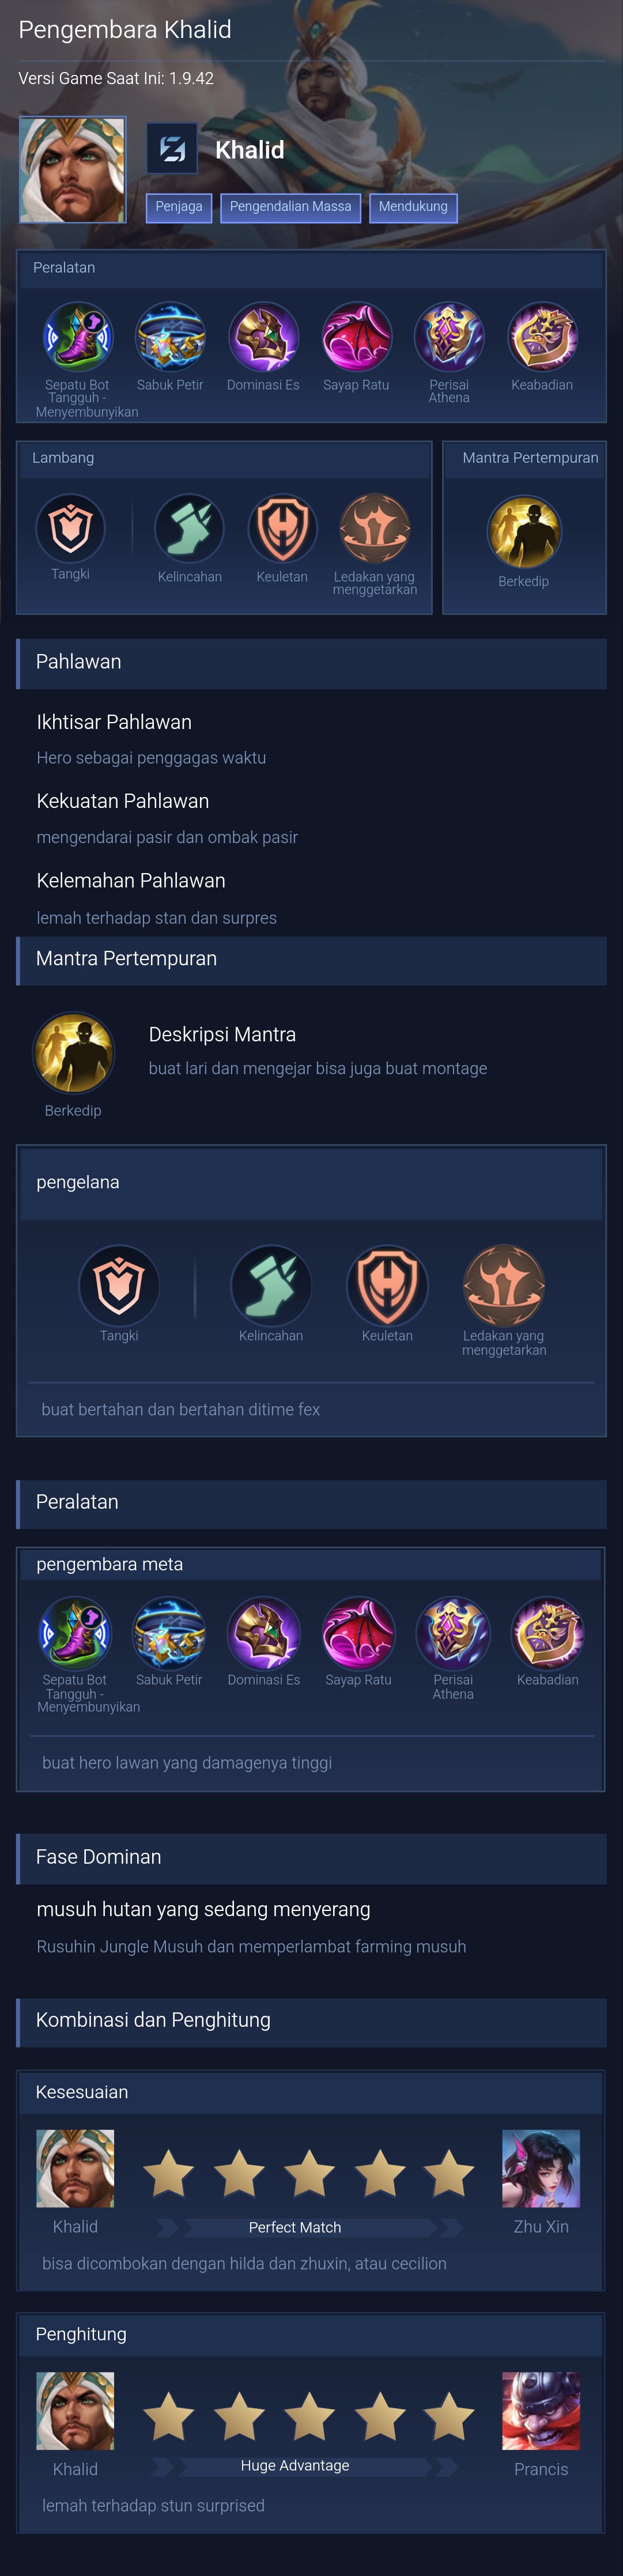Screen dimensions: 623x2576
Task: Click Tangki emblem in Lambang panel
Action: click(70, 528)
